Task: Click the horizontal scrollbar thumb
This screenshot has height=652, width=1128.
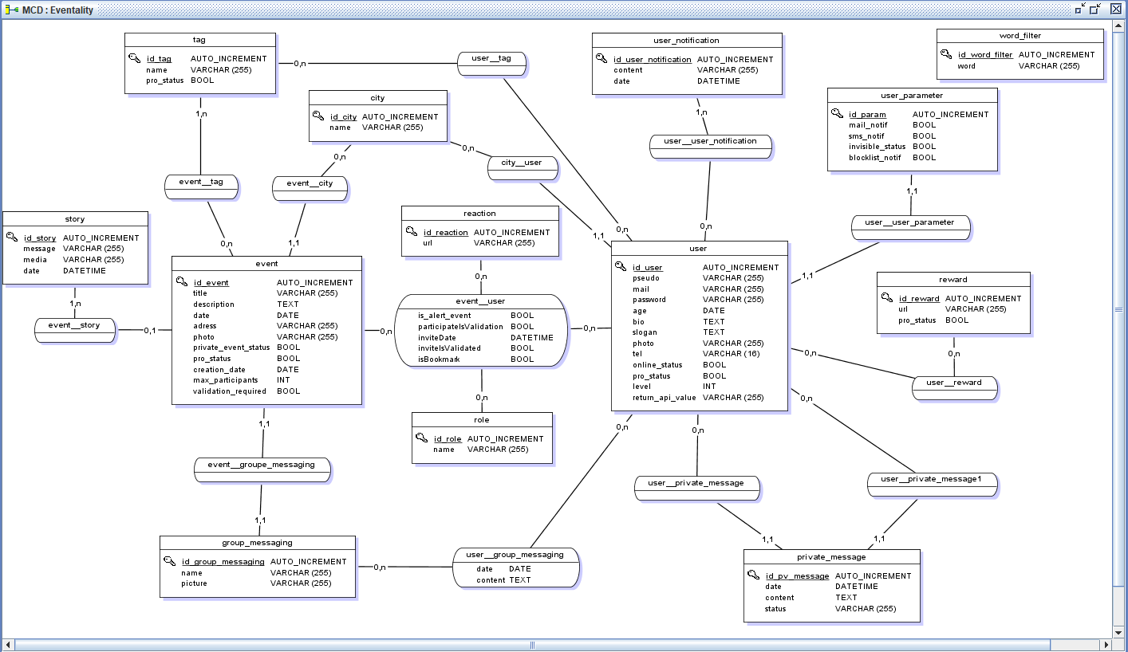Action: coord(533,645)
